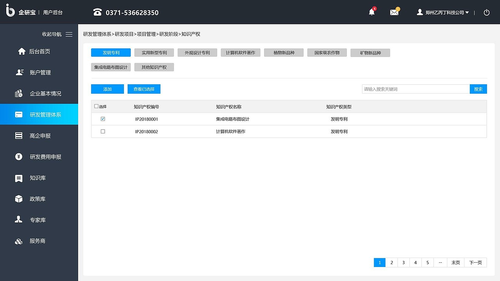The width and height of the screenshot is (500, 281).
Task: Collapse navigation with the hamburger icon
Action: (x=69, y=34)
